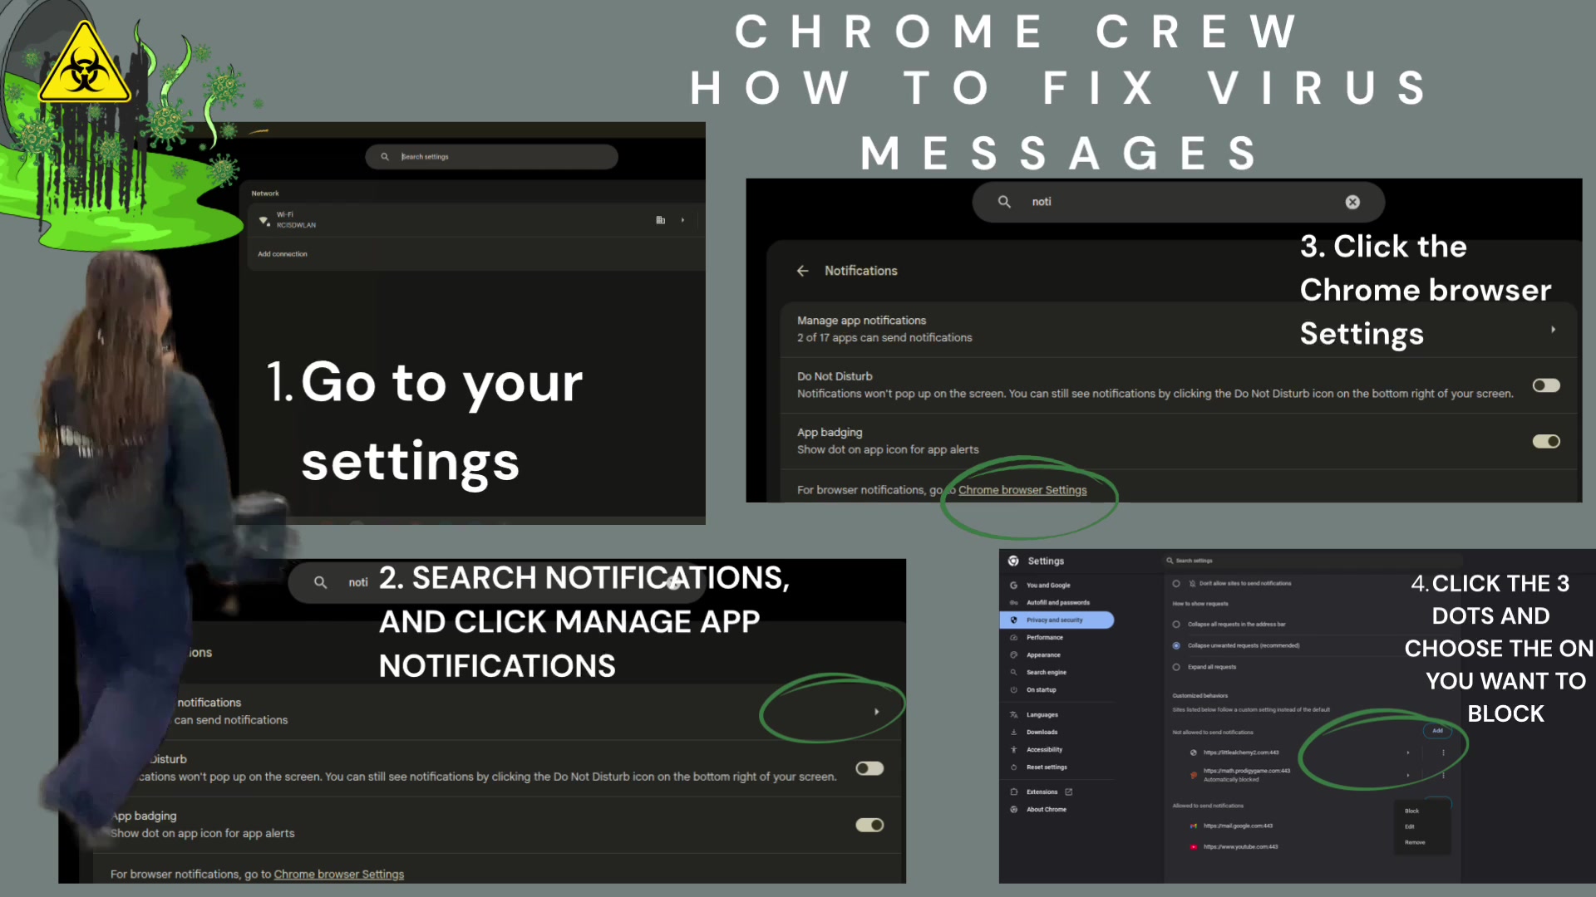Click the globe favicon for littlealchemy2.com
This screenshot has height=897, width=1596.
click(1194, 752)
